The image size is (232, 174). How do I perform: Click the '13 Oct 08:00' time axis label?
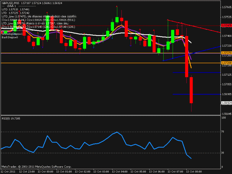[x=194, y=172]
